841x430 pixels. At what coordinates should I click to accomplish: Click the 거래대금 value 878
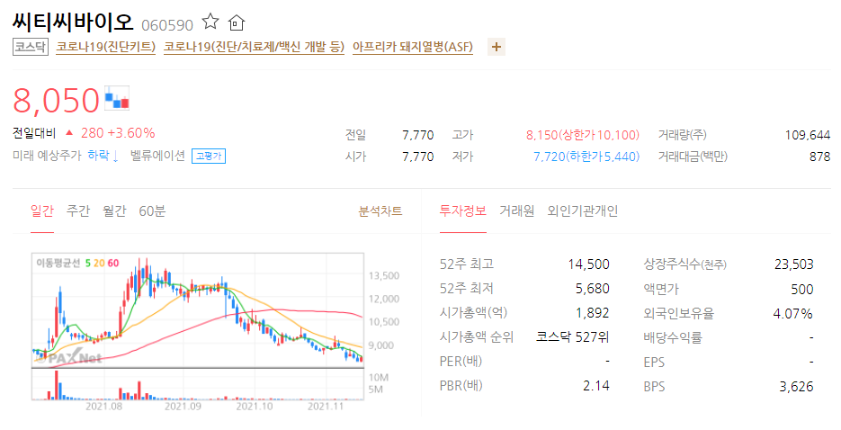pos(819,157)
